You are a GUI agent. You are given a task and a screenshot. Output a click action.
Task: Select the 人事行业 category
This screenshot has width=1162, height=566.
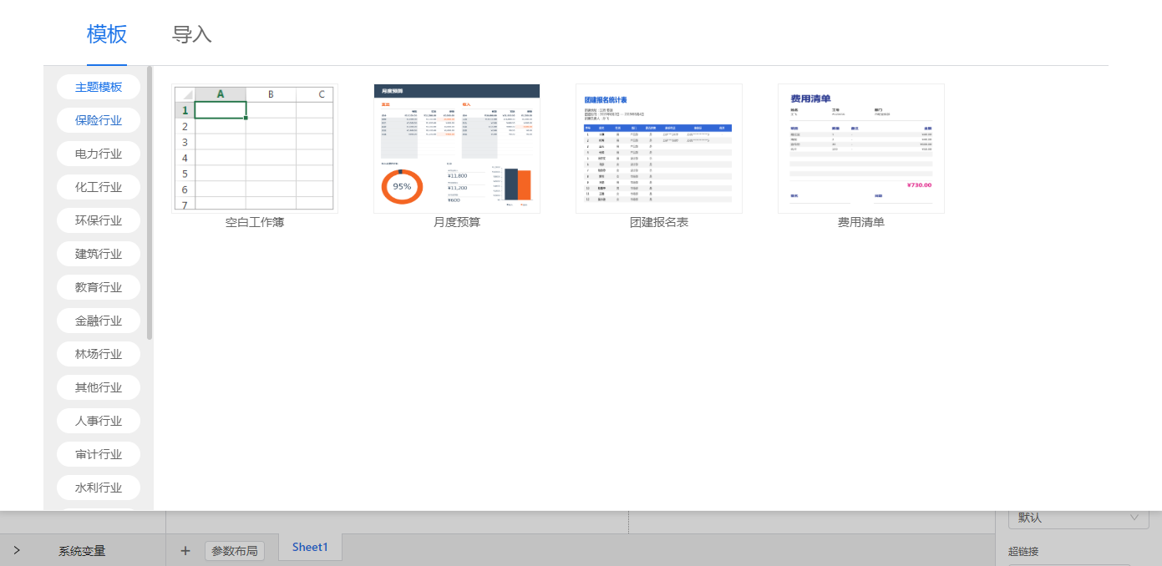click(99, 421)
